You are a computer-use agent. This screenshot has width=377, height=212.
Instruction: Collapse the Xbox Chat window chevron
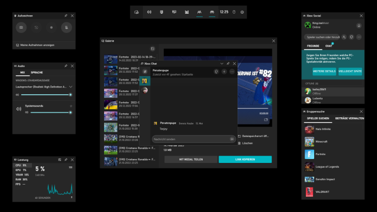click(x=221, y=63)
